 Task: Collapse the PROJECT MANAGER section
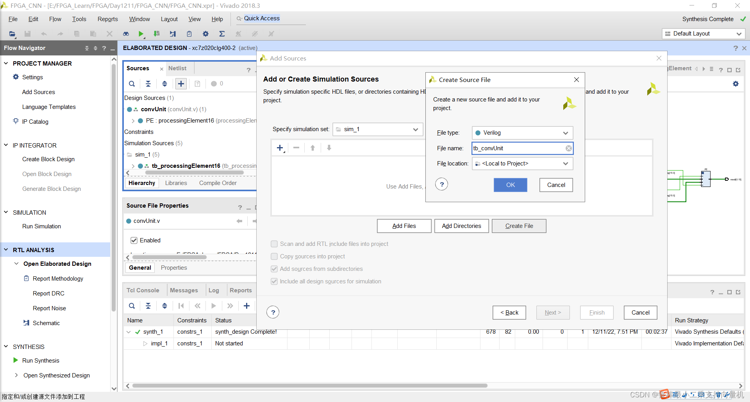tap(6, 63)
